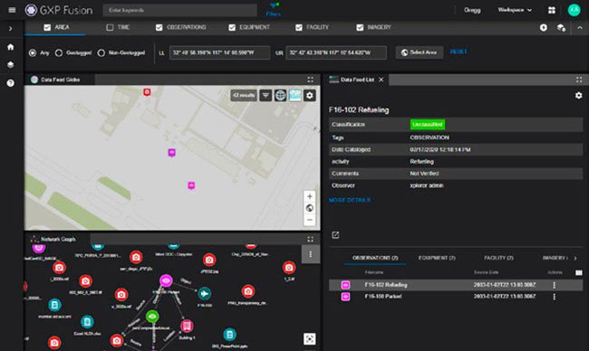Image resolution: width=589 pixels, height=351 pixels.
Task: Enable the TIME filter checkbox
Action: coord(110,27)
